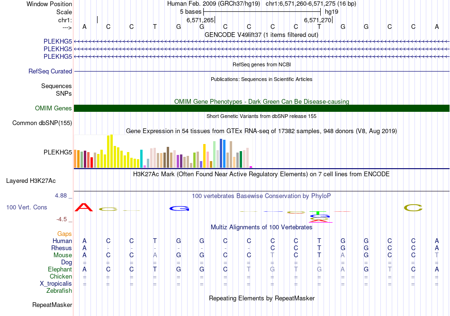Screen dimensions: 450x316
Task: Click the blue G in PhyloP logo
Action: (x=180, y=208)
